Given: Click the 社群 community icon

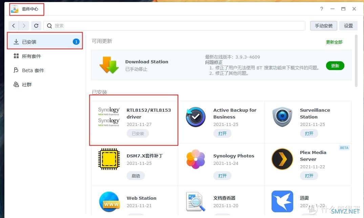Looking at the screenshot, I should tap(16, 84).
